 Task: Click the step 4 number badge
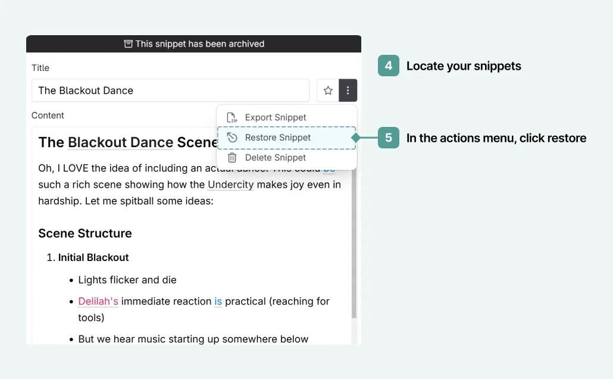(387, 66)
